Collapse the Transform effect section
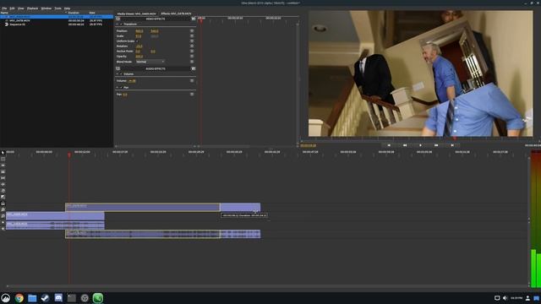Viewport: 541px width, 304px height. [x=117, y=24]
